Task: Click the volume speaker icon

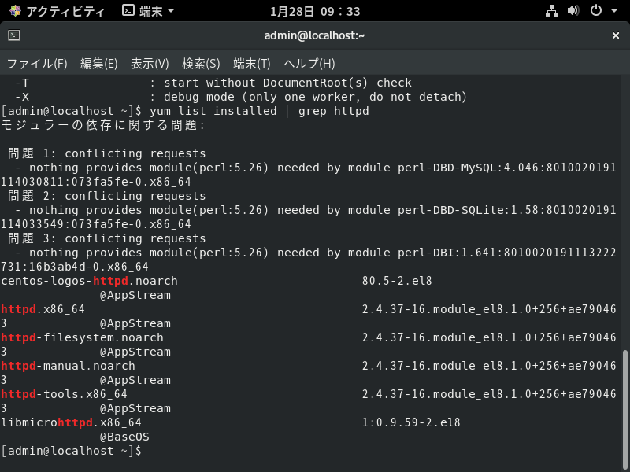Action: point(573,10)
